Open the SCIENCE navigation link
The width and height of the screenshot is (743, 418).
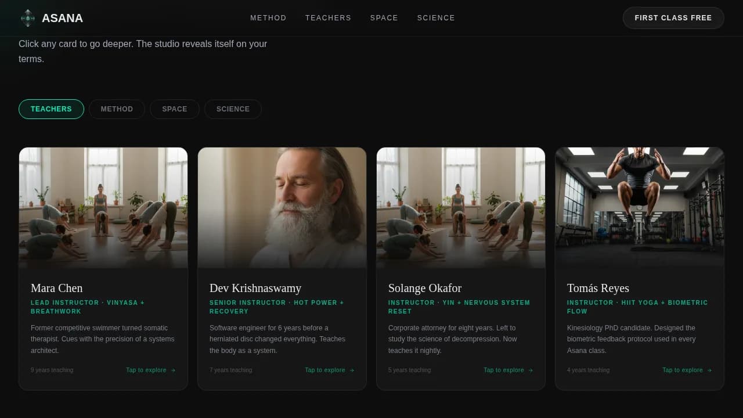(436, 18)
